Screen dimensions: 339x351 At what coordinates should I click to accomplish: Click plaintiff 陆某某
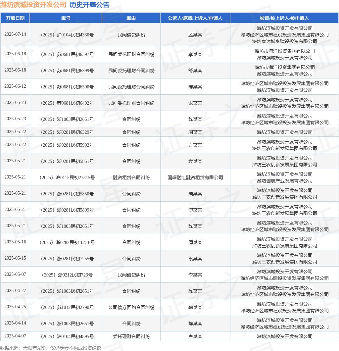(195, 194)
